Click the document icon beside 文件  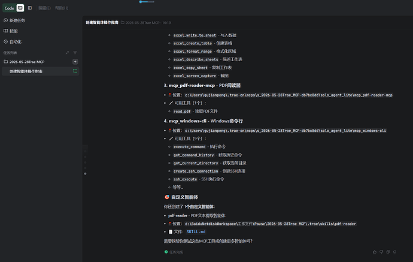171,231
